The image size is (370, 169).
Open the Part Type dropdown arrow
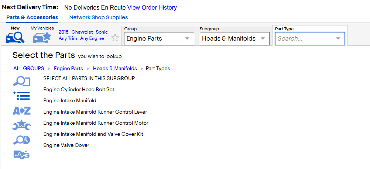point(338,39)
